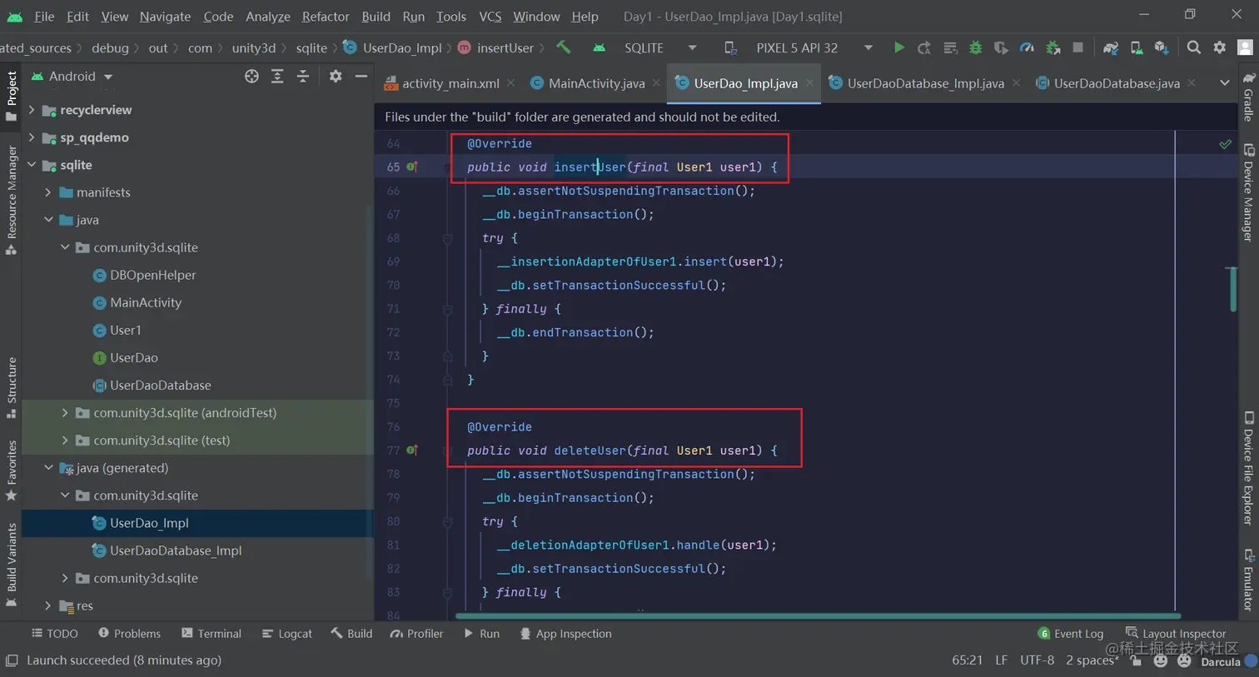
Task: Click the green inspection checkmark icon
Action: click(x=1225, y=144)
